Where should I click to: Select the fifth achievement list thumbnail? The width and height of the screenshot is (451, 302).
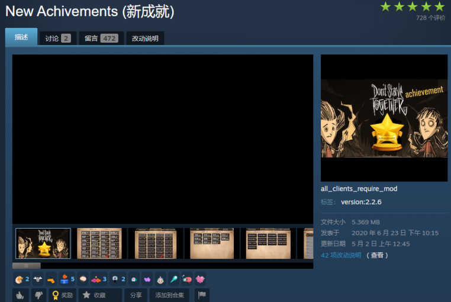[x=268, y=243]
